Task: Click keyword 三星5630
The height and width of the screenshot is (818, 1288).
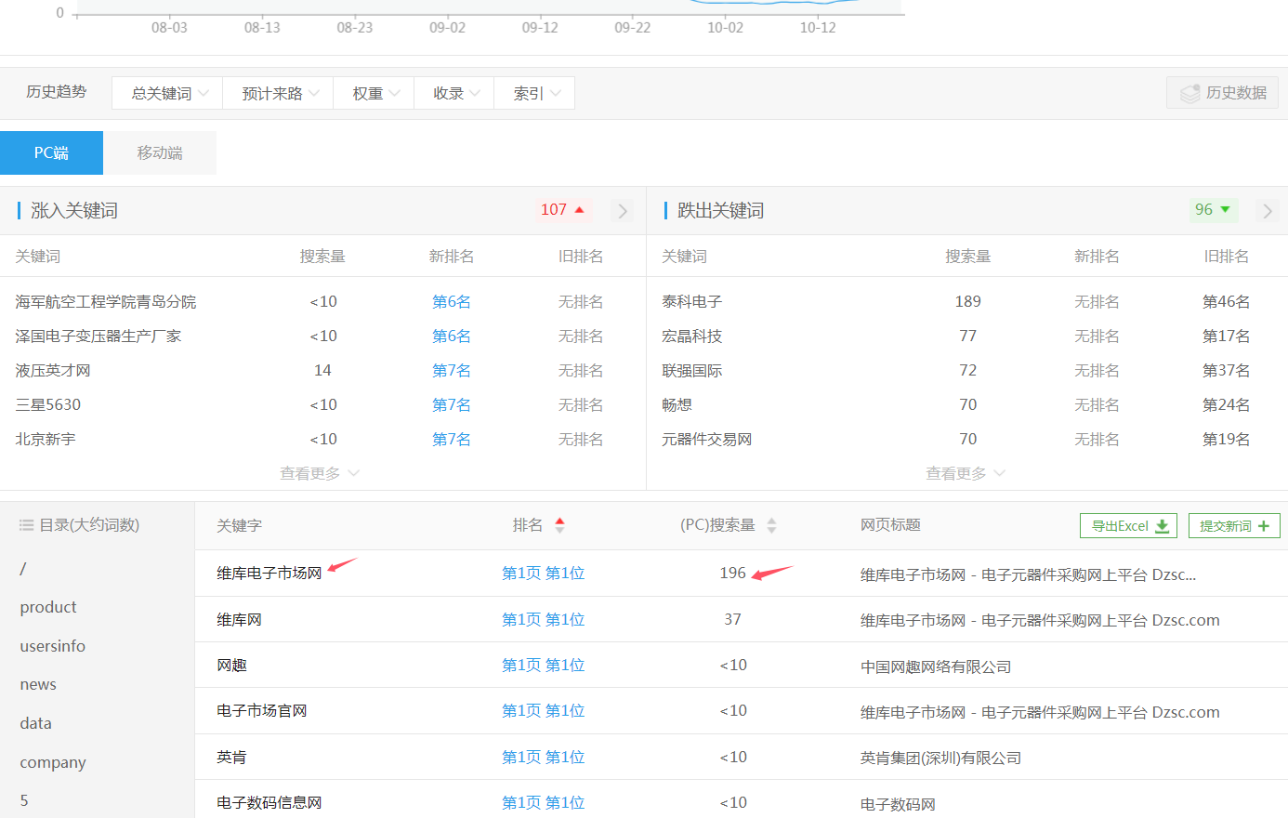Action: click(48, 405)
